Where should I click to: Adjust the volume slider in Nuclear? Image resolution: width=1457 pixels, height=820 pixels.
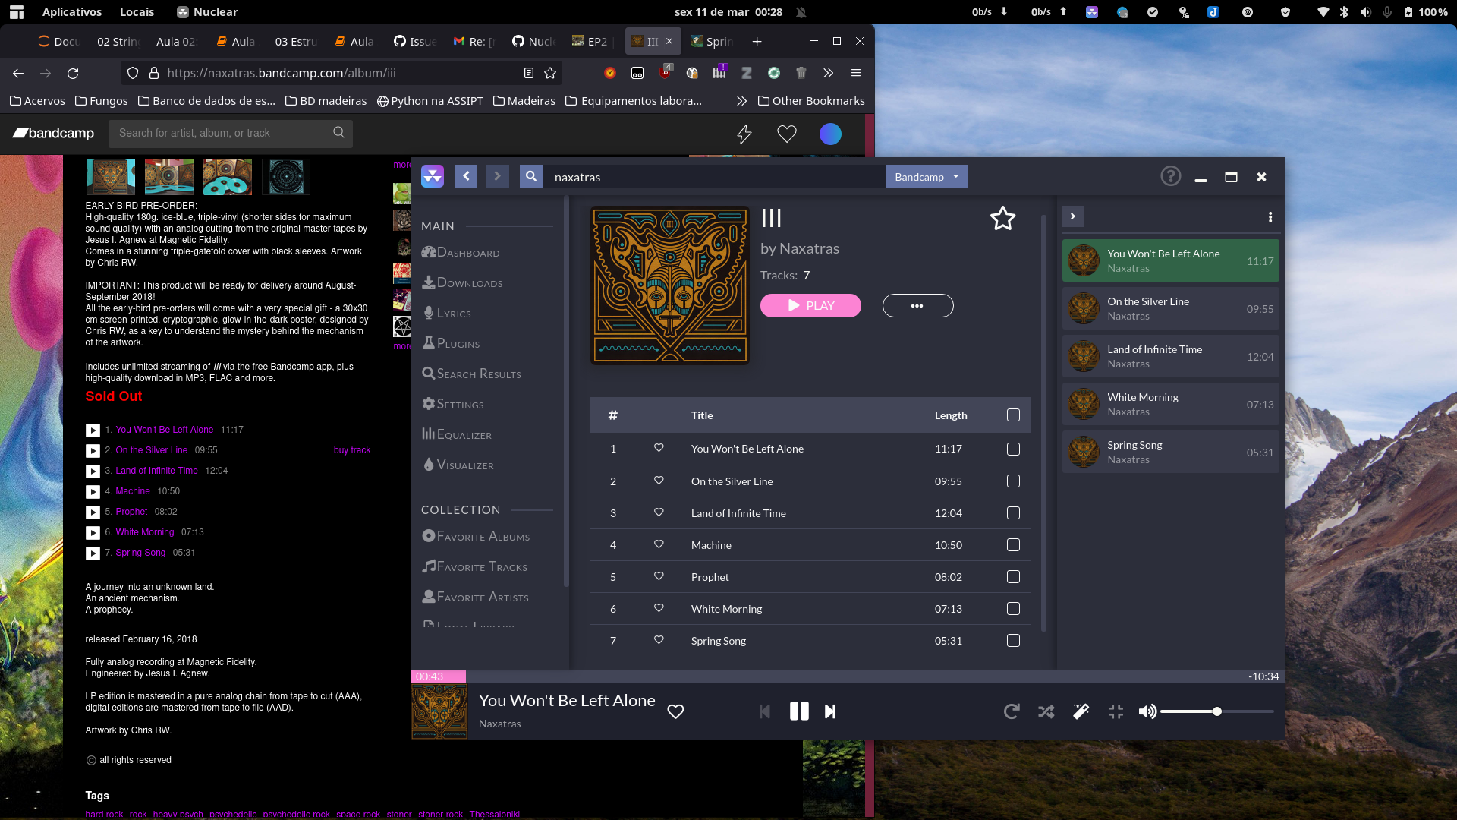pos(1216,711)
